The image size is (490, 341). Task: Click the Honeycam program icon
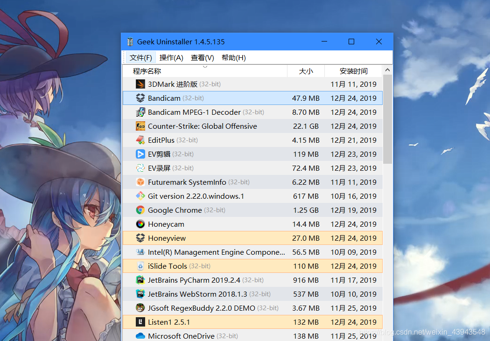coord(140,224)
